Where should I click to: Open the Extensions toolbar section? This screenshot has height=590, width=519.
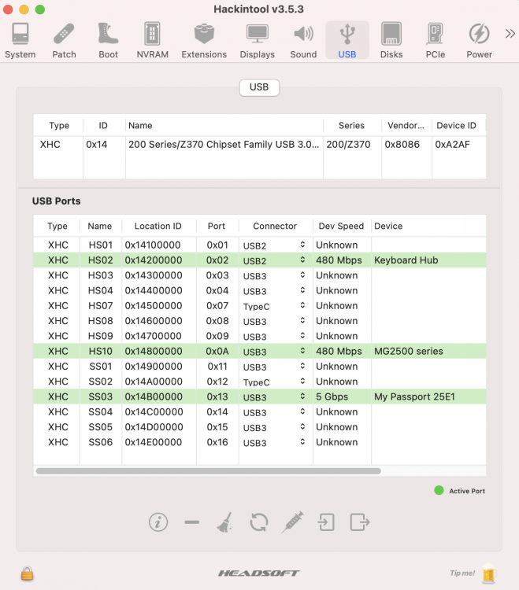tap(204, 40)
